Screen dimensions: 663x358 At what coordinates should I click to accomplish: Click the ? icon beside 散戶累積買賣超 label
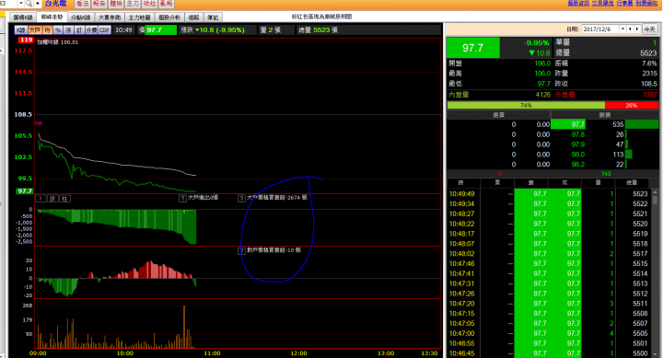click(241, 251)
